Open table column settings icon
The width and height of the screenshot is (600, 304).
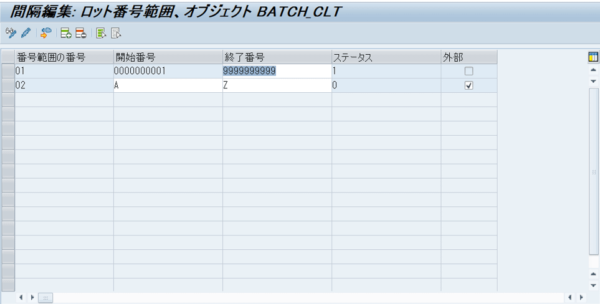(x=593, y=57)
